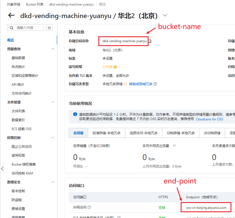
Task: Copy bucket name using copy icon
Action: coord(150,41)
